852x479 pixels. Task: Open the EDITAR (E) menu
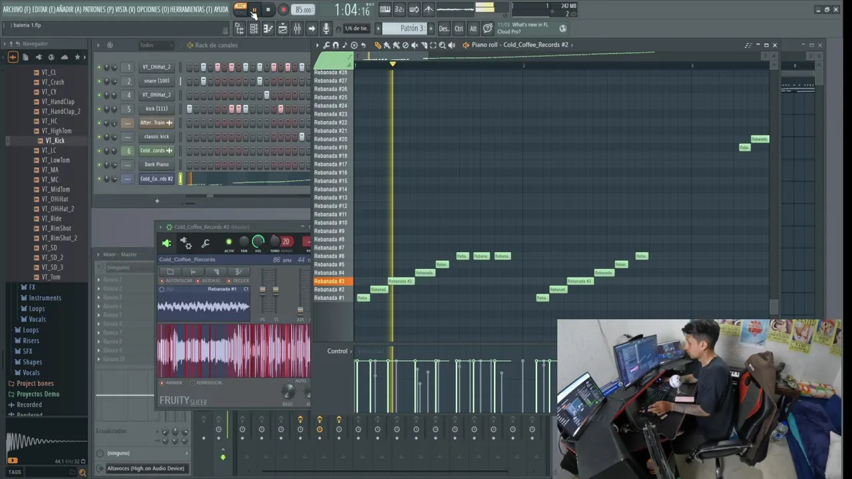tap(44, 10)
